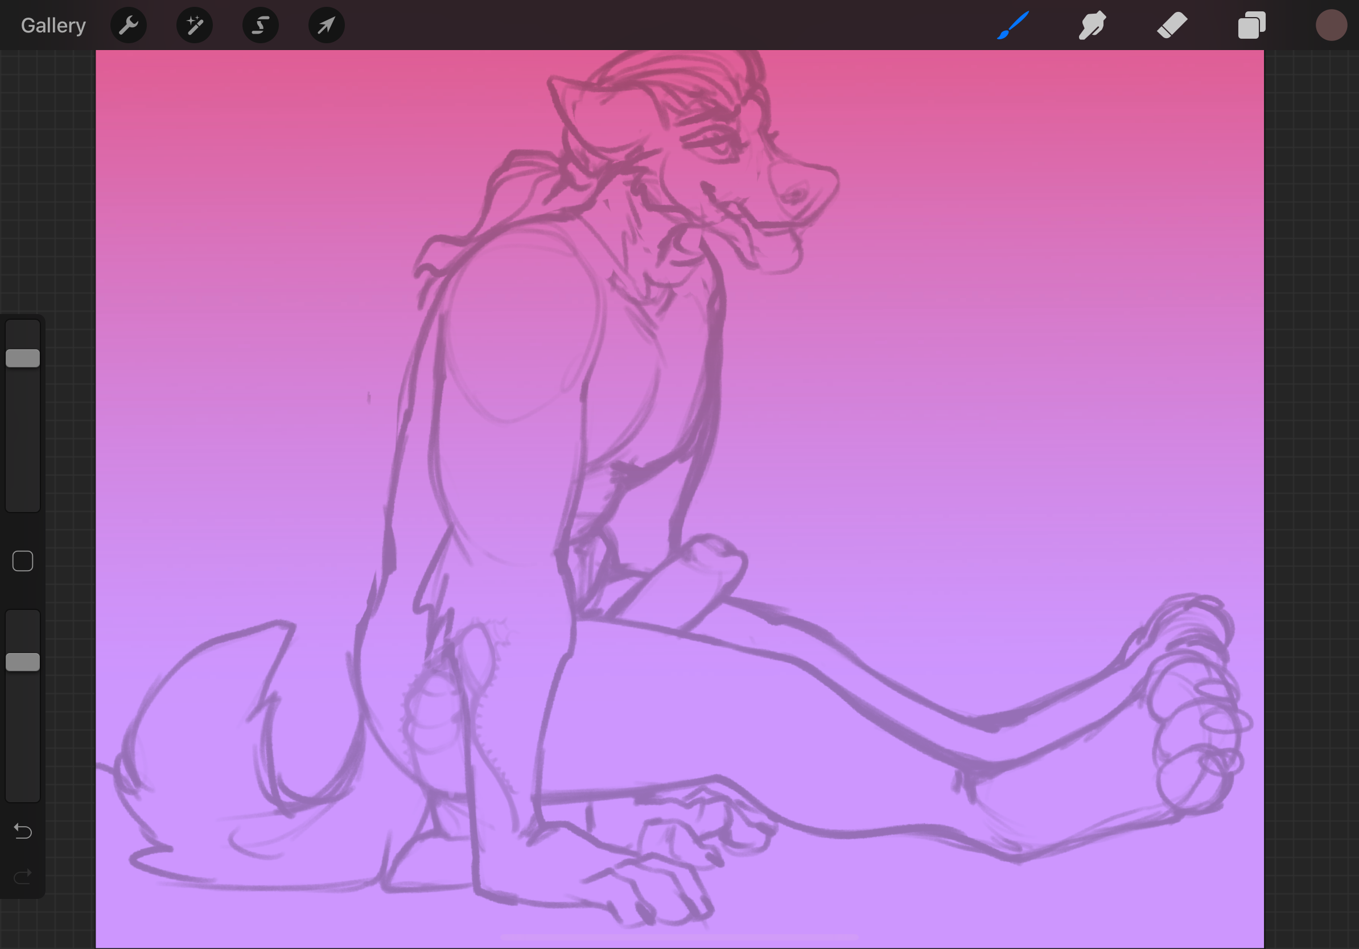Toggle the square Modify button in sidebar

pyautogui.click(x=23, y=561)
